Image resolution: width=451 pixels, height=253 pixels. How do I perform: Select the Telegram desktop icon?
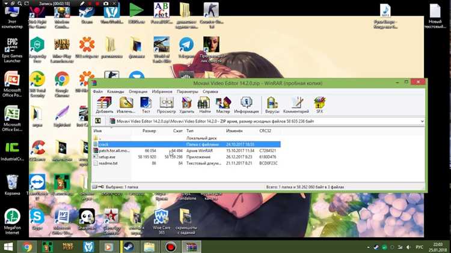(x=186, y=47)
